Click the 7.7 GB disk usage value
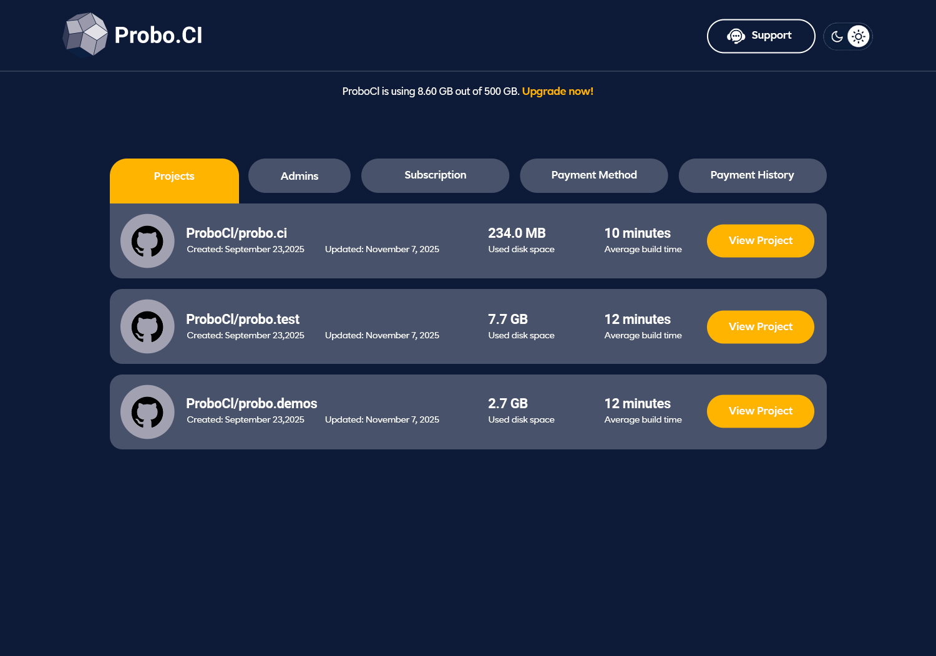 click(x=508, y=320)
